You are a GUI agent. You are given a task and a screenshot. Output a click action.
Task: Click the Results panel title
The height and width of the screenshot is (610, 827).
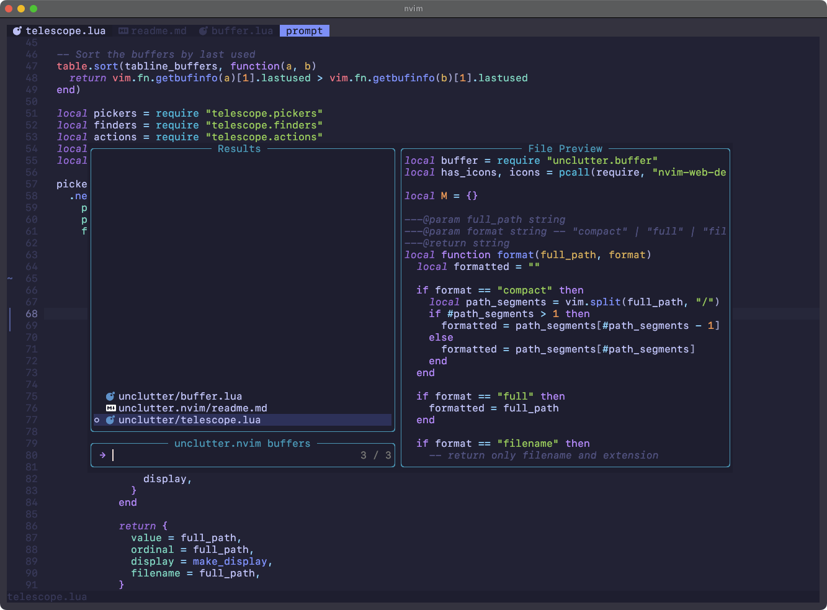point(239,149)
